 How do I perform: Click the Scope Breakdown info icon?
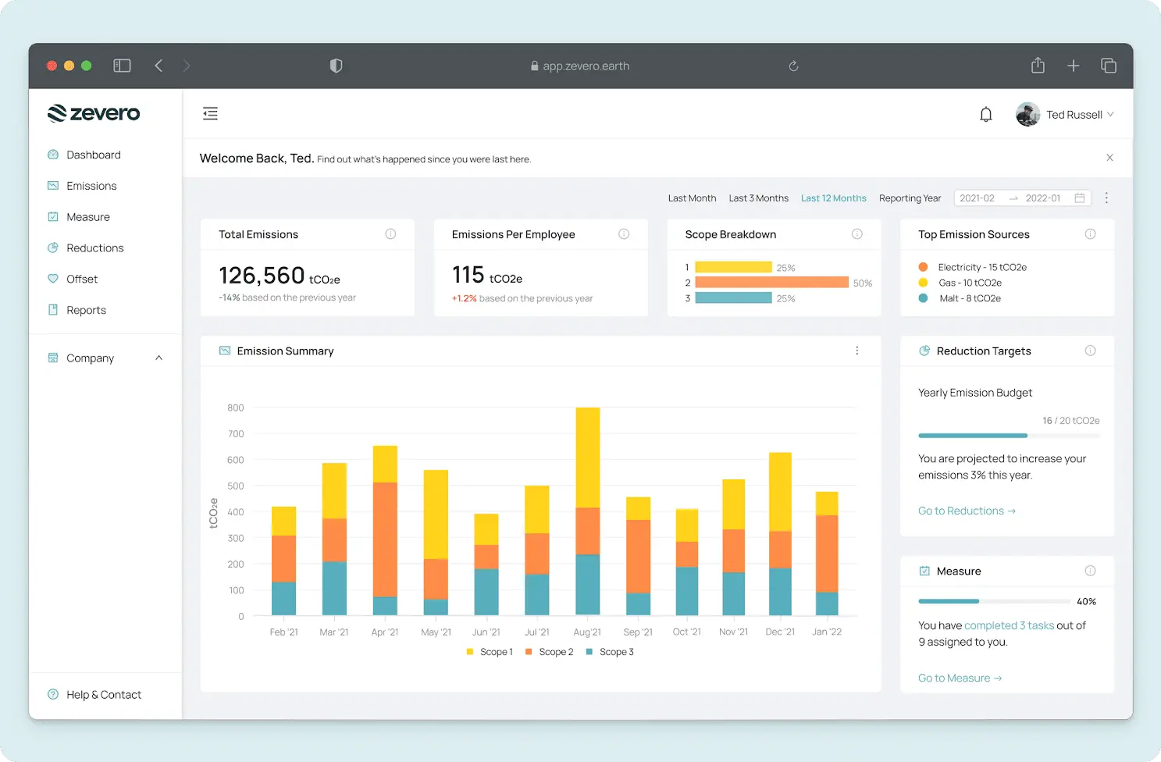click(x=857, y=234)
